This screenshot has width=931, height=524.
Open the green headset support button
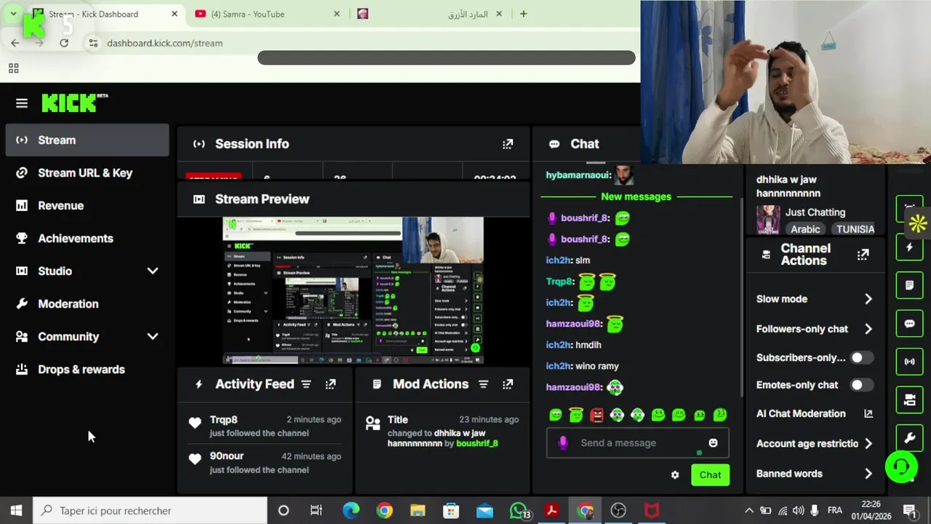(901, 467)
